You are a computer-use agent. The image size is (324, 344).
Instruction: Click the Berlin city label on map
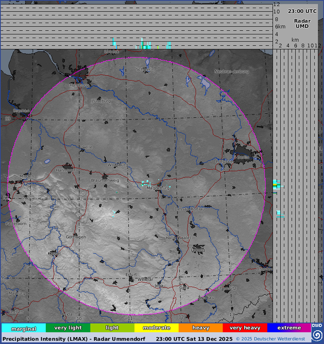coord(243,157)
